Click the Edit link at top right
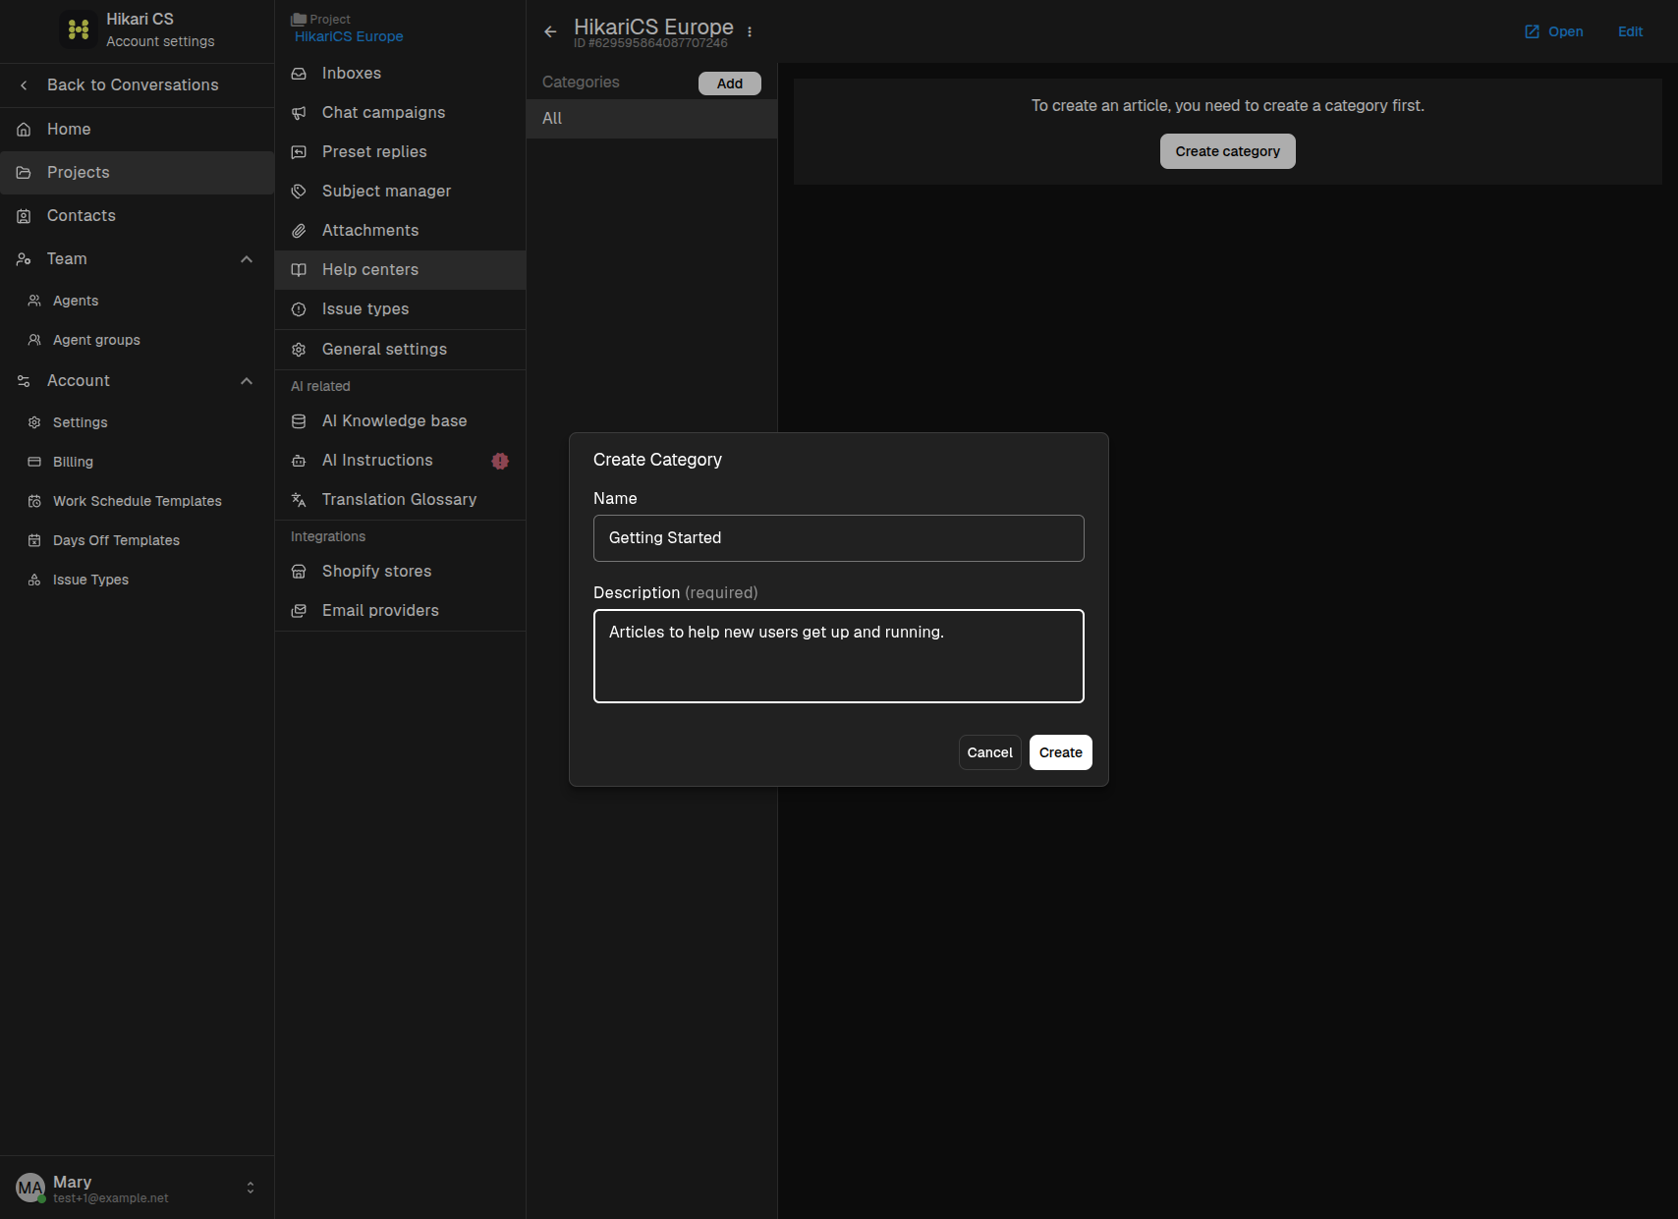 coord(1630,31)
